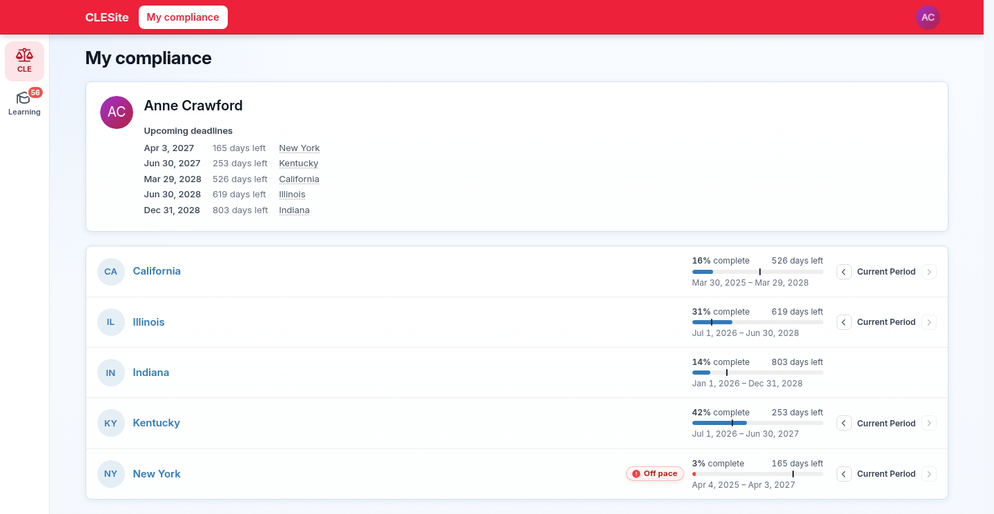
Task: Go to previous period for Illinois
Action: coord(844,322)
